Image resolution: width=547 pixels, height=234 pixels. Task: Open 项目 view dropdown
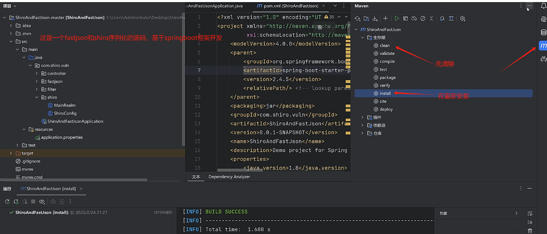pyautogui.click(x=10, y=6)
